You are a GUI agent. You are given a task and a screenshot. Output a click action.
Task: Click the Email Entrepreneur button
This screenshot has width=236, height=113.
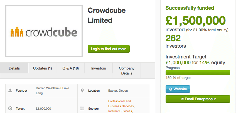coord(198,99)
